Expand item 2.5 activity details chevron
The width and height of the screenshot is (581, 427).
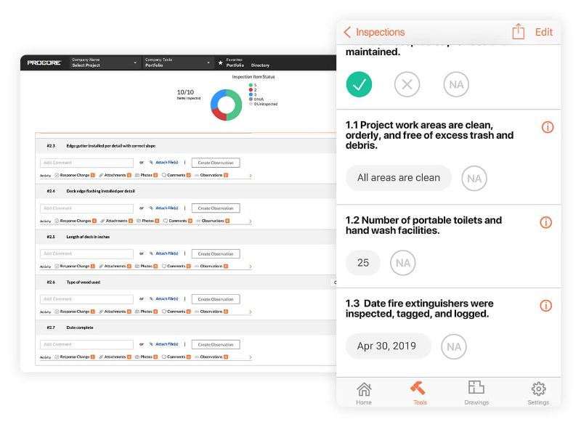(251, 267)
